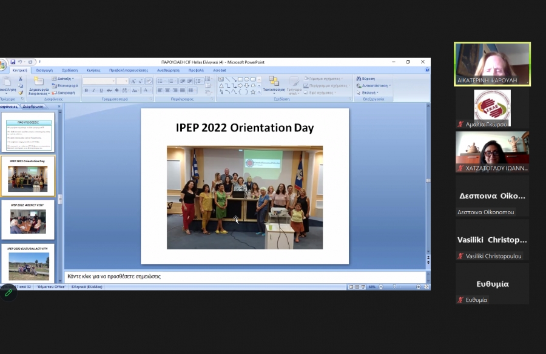The image size is (546, 354).
Task: Start Slide Show from status bar icon
Action: click(363, 287)
